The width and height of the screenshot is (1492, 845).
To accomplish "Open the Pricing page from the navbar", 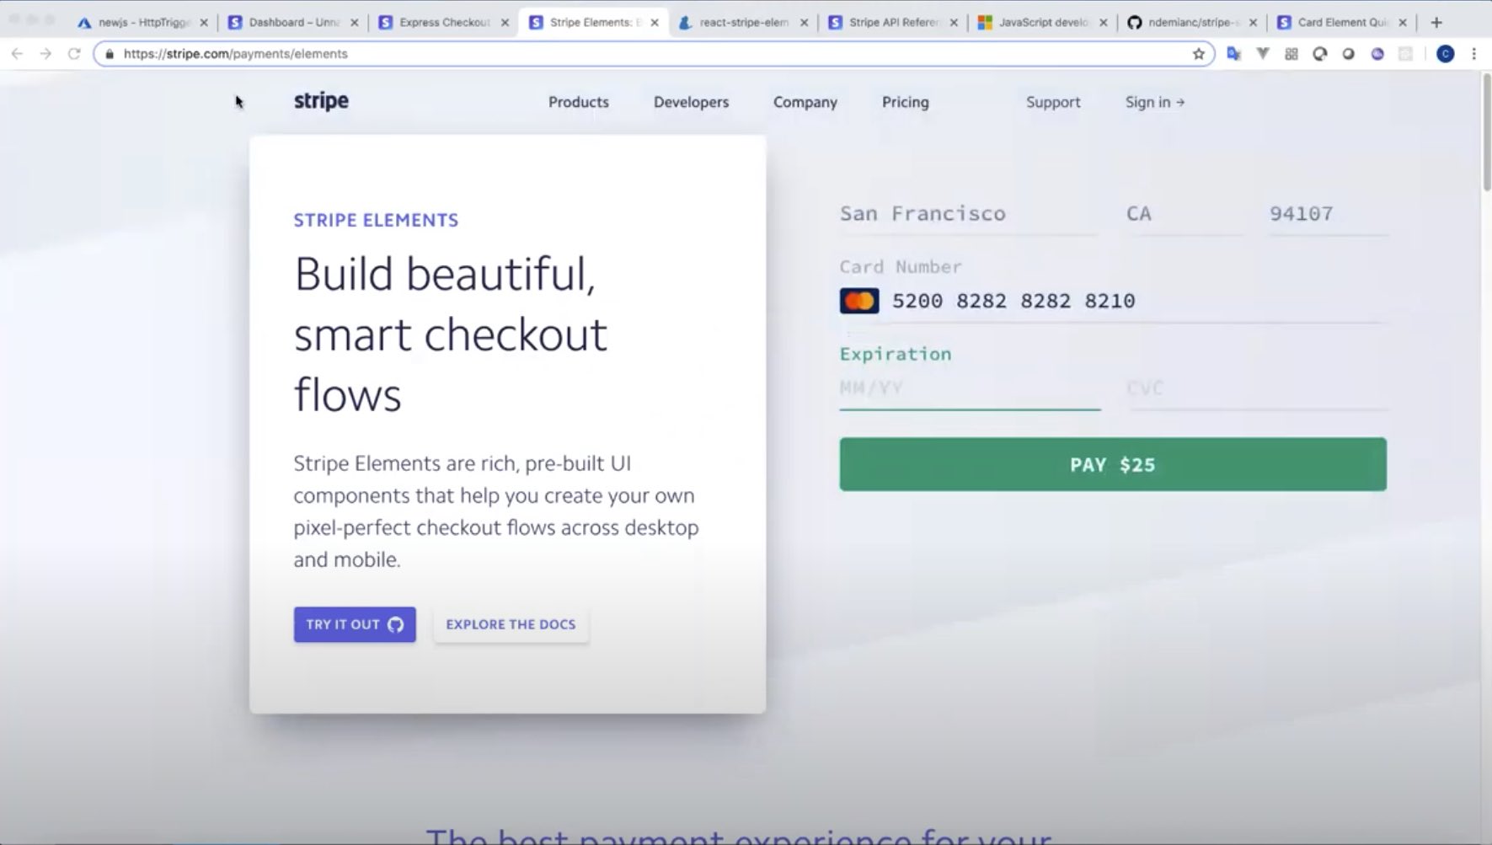I will coord(905,102).
